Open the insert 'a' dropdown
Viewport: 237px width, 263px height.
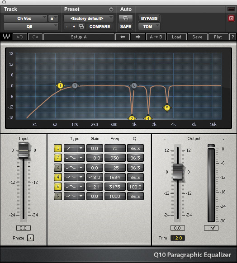[53, 18]
